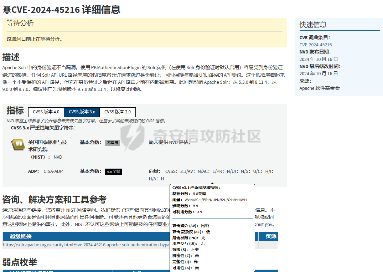Click the 超级链接 table column header
Image resolution: width=383 pixels, height=272 pixels.
[21, 236]
